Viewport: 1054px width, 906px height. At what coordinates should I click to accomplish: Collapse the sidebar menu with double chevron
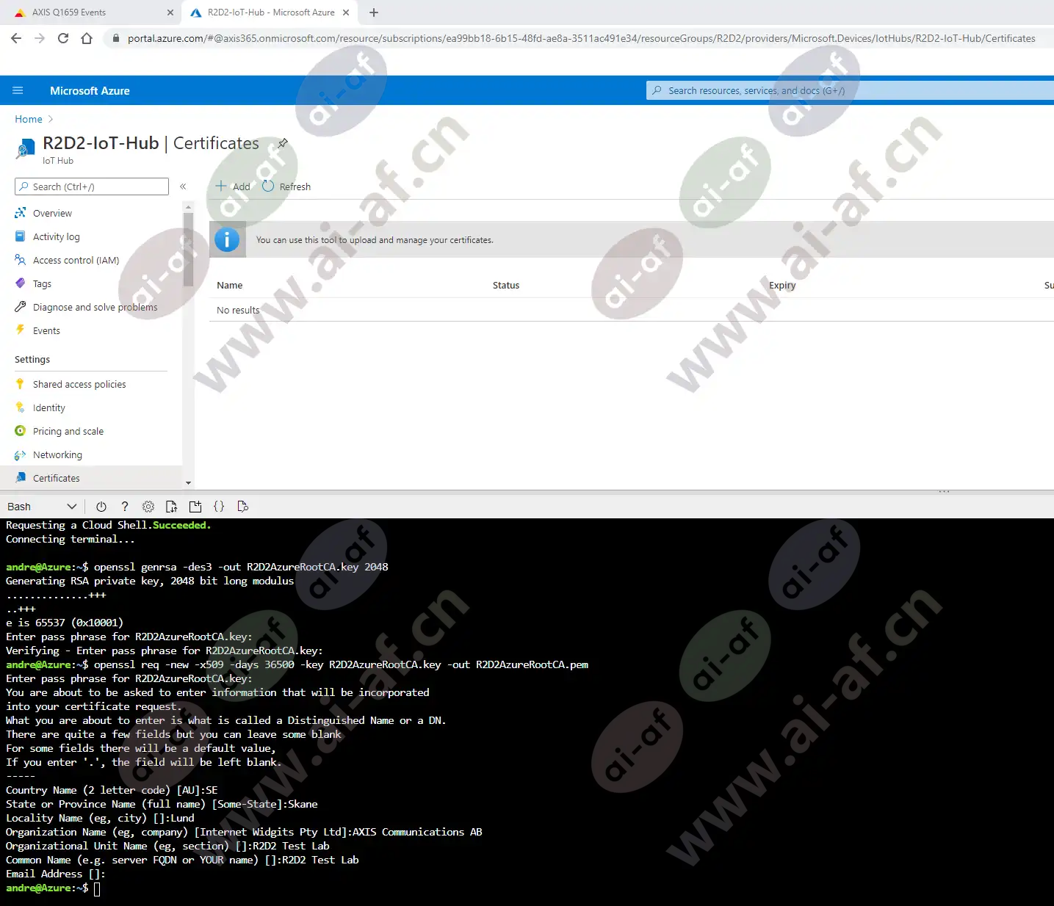pos(183,186)
